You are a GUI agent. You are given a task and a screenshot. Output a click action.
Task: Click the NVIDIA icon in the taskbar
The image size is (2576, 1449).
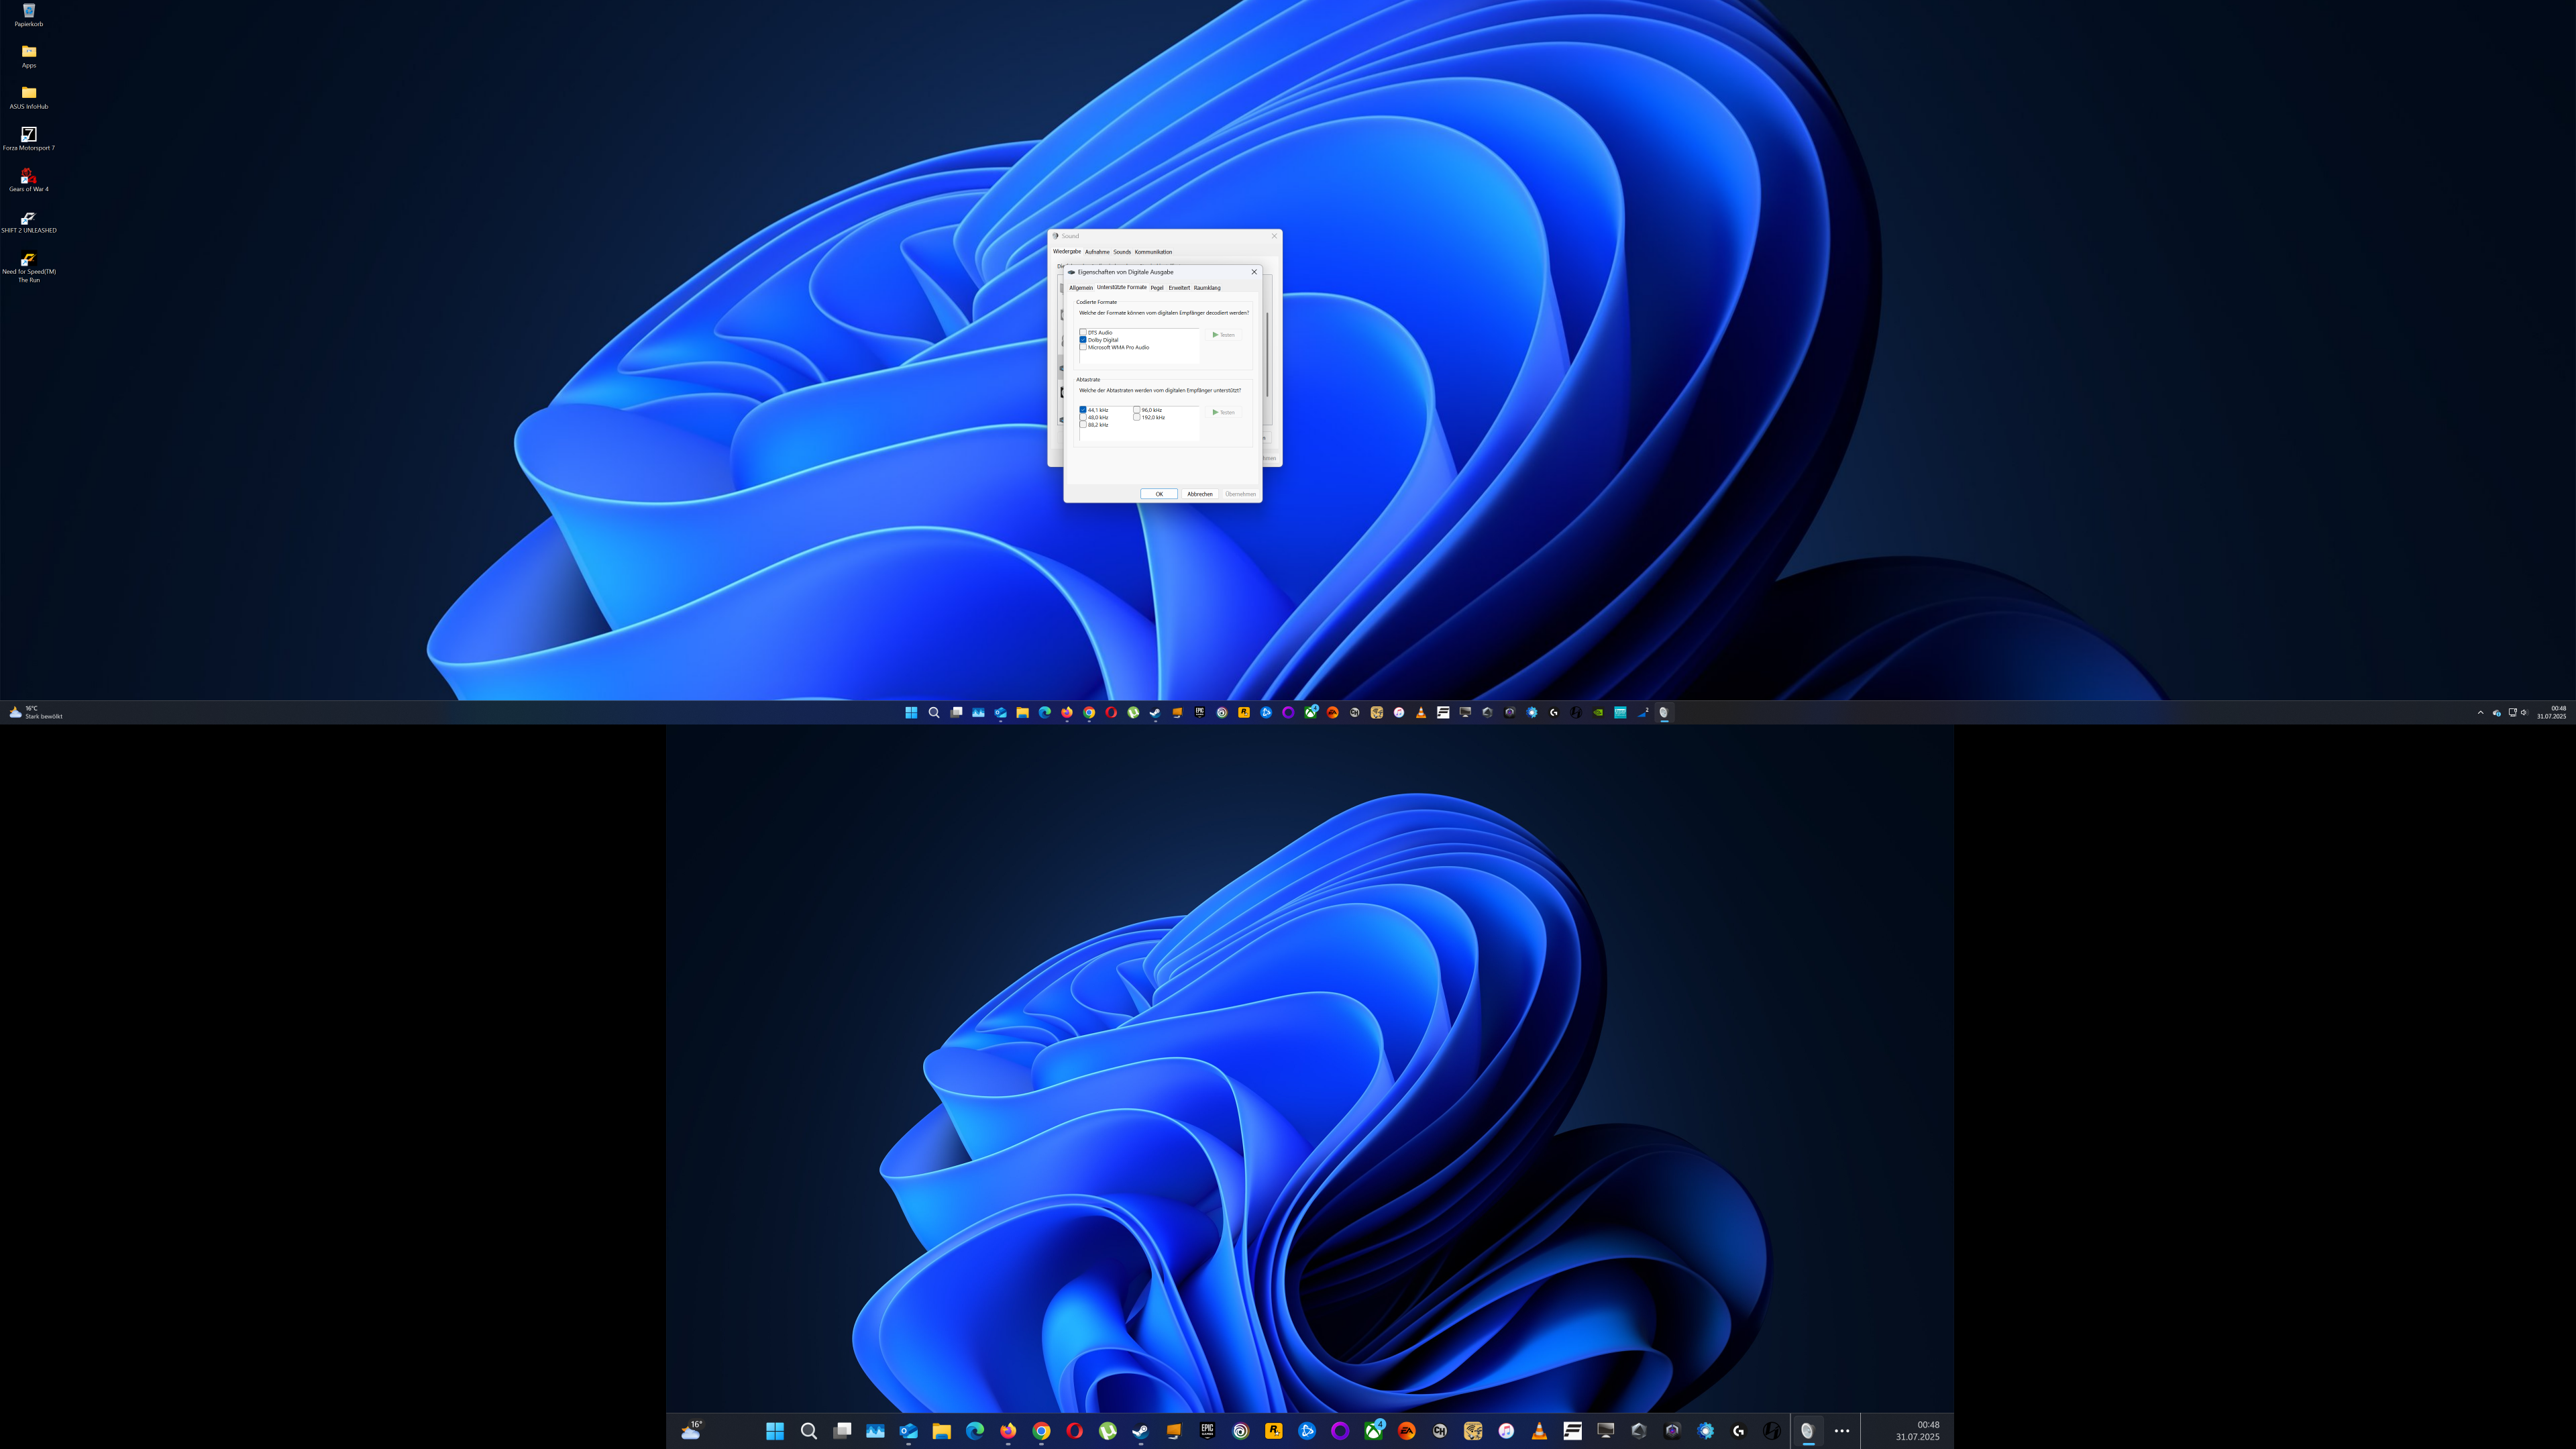(x=1598, y=712)
